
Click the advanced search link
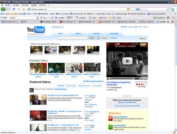coord(113,38)
